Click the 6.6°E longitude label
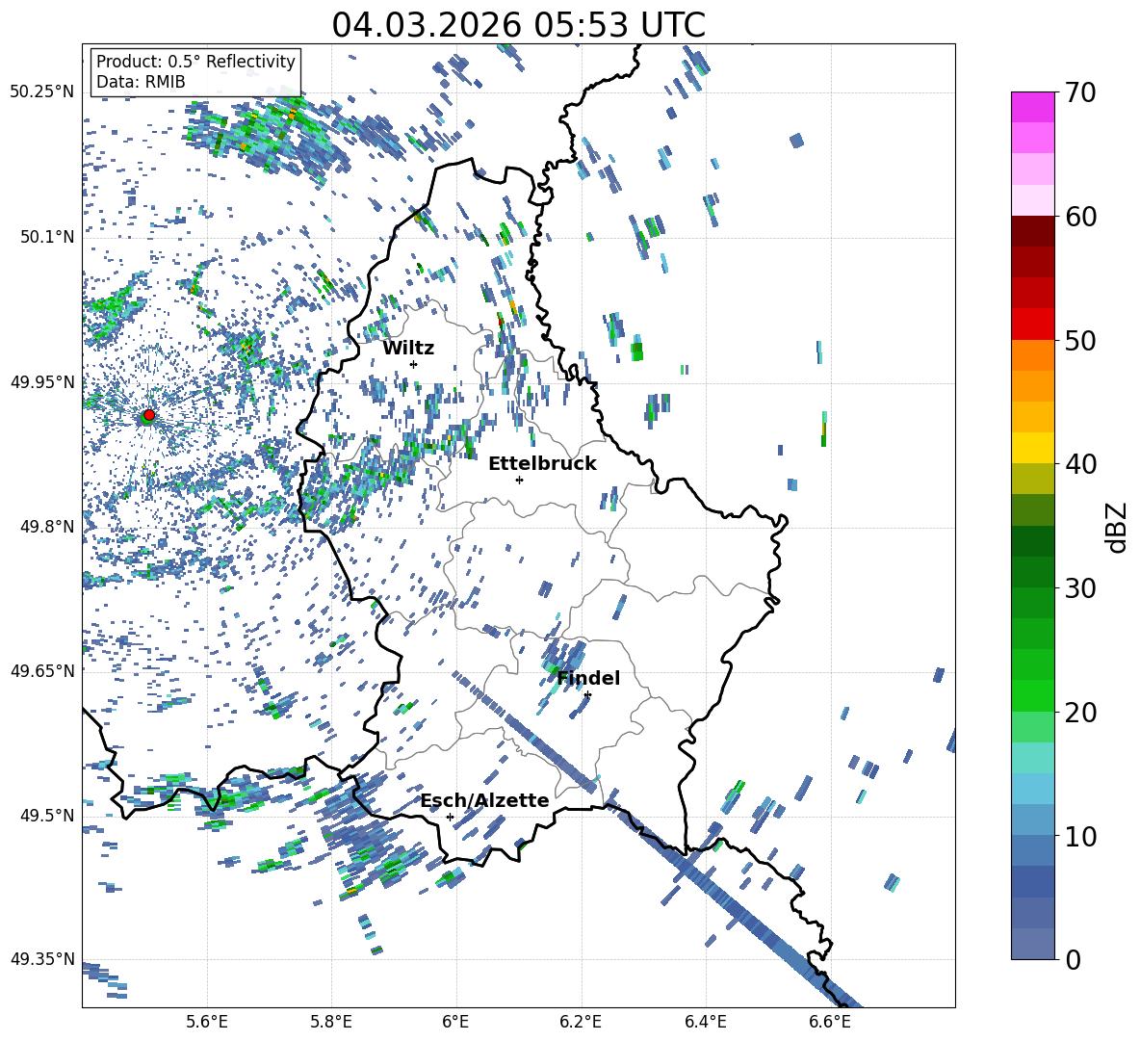Screen dimensions: 1140x1041 click(x=830, y=1022)
